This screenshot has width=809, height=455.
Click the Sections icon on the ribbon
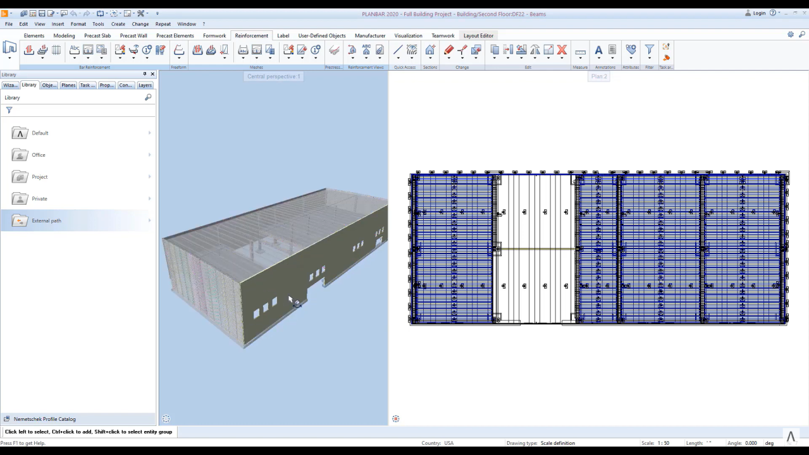tap(429, 51)
